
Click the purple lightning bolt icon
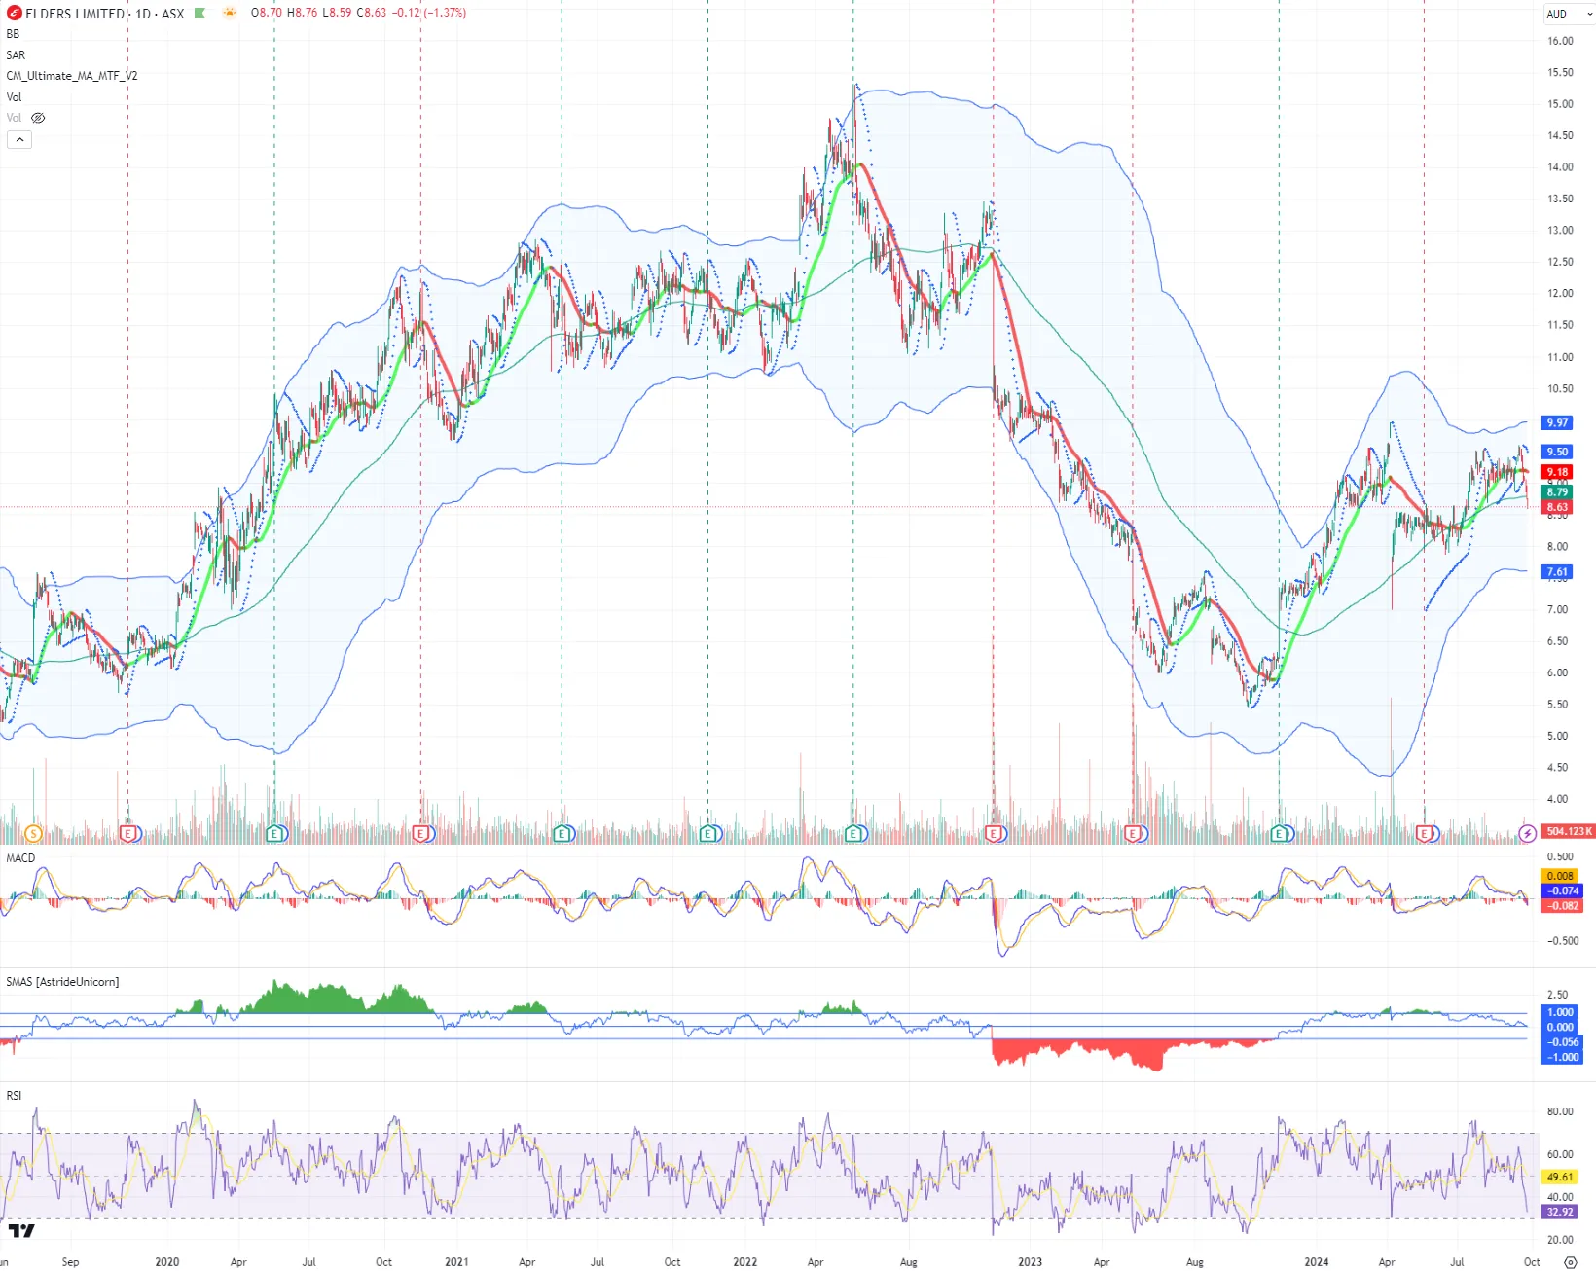point(1528,833)
